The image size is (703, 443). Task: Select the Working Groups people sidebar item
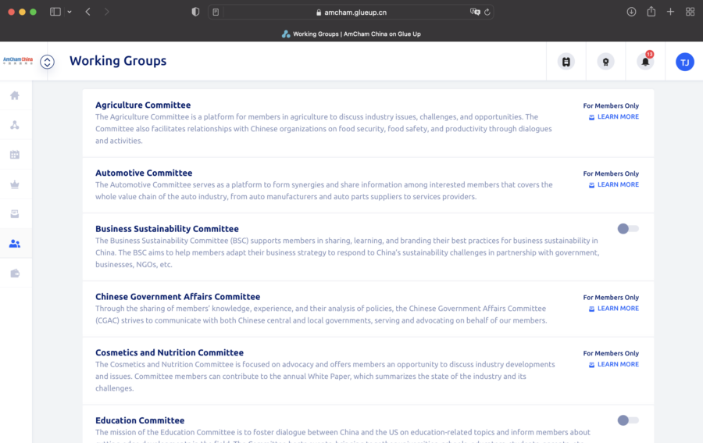click(x=15, y=244)
